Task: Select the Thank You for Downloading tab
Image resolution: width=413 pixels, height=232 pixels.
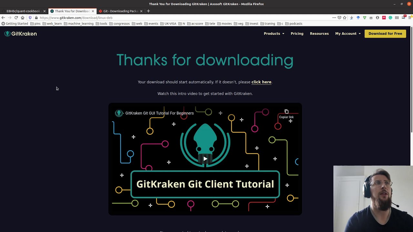Action: click(72, 11)
